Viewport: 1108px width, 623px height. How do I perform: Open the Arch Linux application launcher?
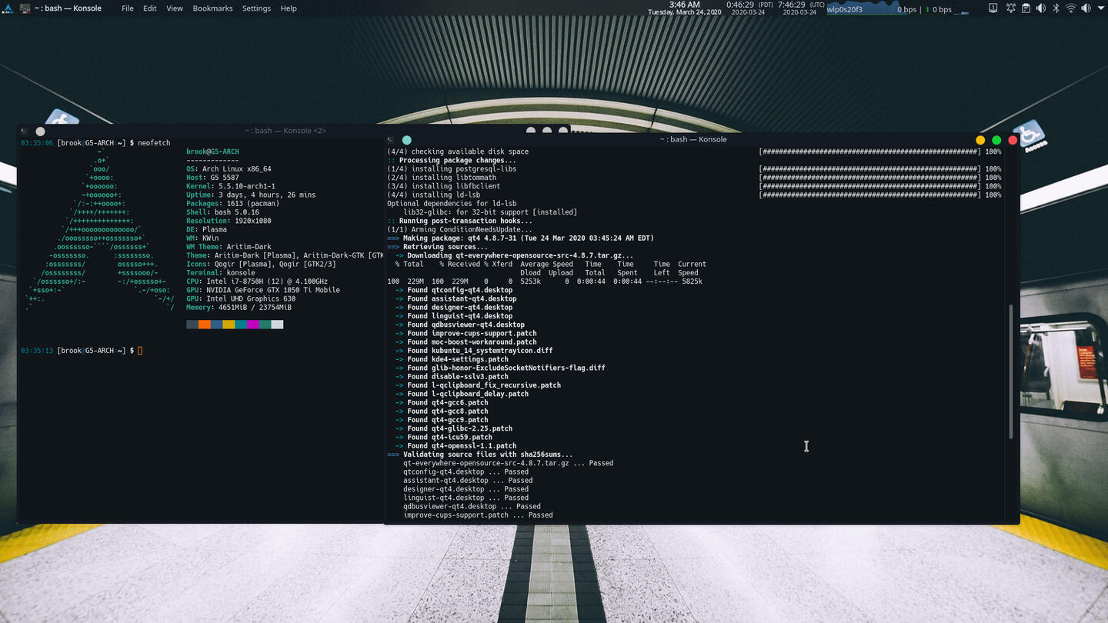[x=7, y=8]
